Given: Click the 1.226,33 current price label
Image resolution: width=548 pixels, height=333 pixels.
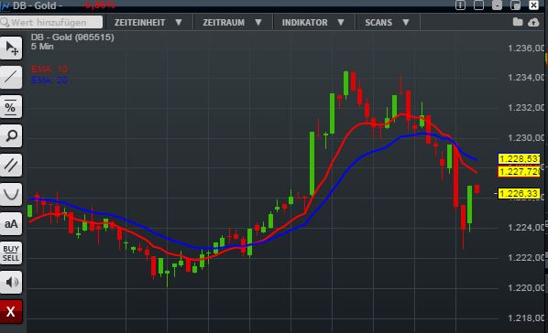Looking at the screenshot, I should tap(519, 193).
